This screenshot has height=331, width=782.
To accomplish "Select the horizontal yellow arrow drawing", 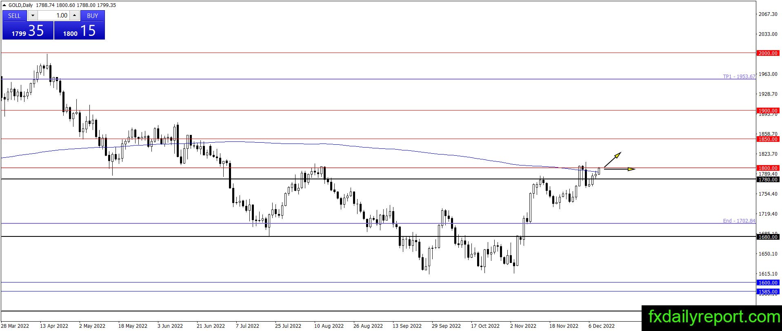I will (620, 169).
